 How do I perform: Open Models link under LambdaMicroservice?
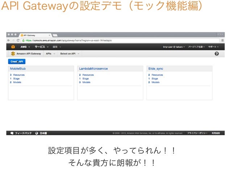86,82
